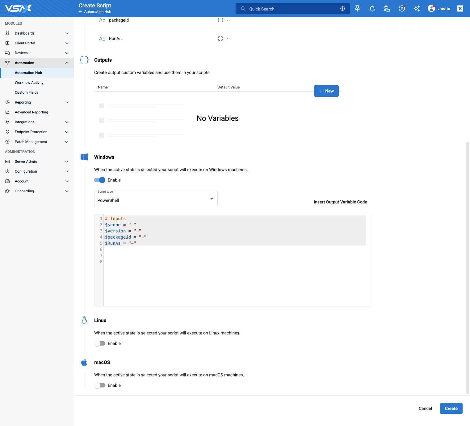Select Automation Hub sidebar item
Screen dimensions: 470x426
(37, 73)
